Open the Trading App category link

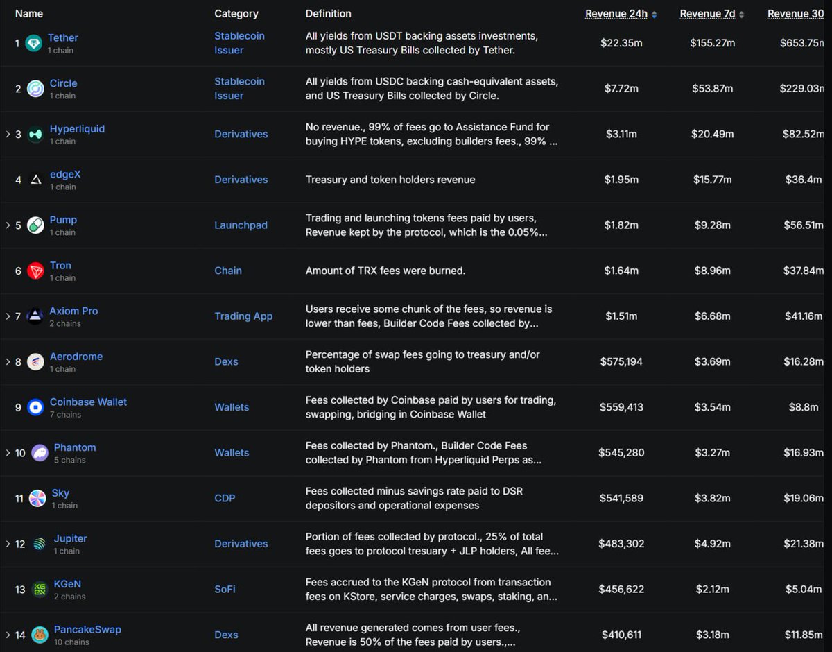[x=243, y=316]
